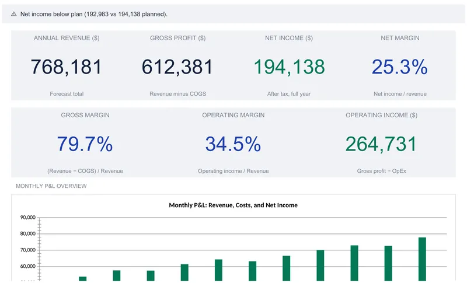Click the MONTHLY P&L OVERVIEW section heading

click(x=51, y=186)
